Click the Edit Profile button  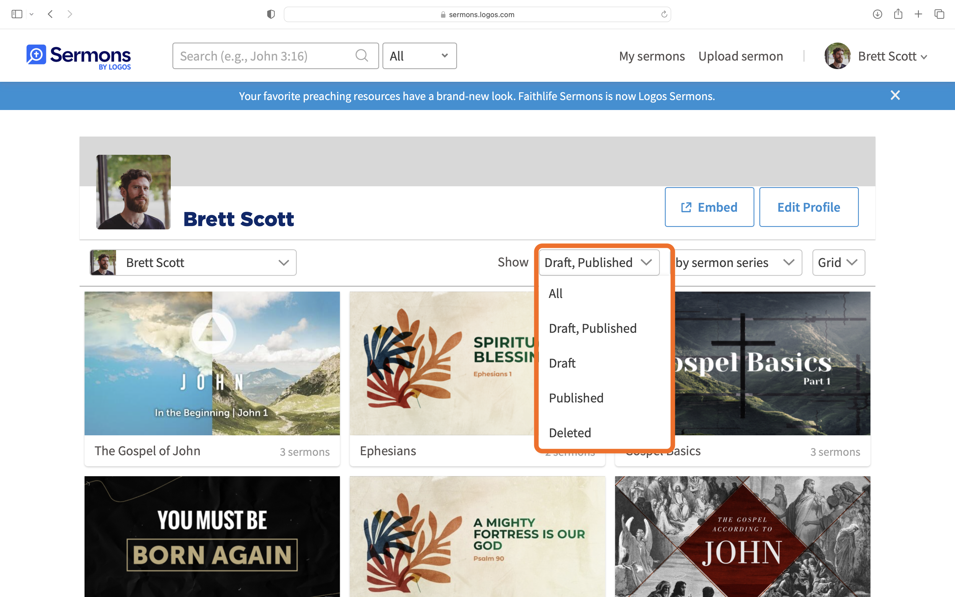pos(809,207)
